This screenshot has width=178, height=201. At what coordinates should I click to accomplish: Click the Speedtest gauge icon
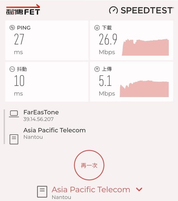113,10
